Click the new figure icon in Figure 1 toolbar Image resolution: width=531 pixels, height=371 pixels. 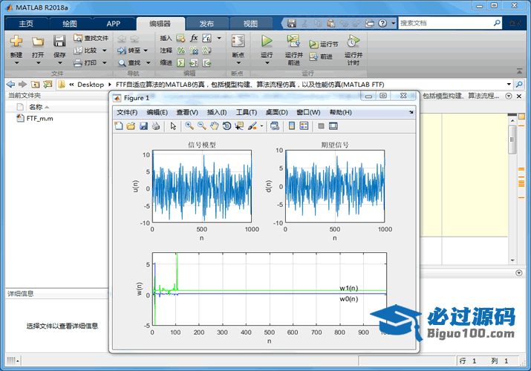coord(119,126)
